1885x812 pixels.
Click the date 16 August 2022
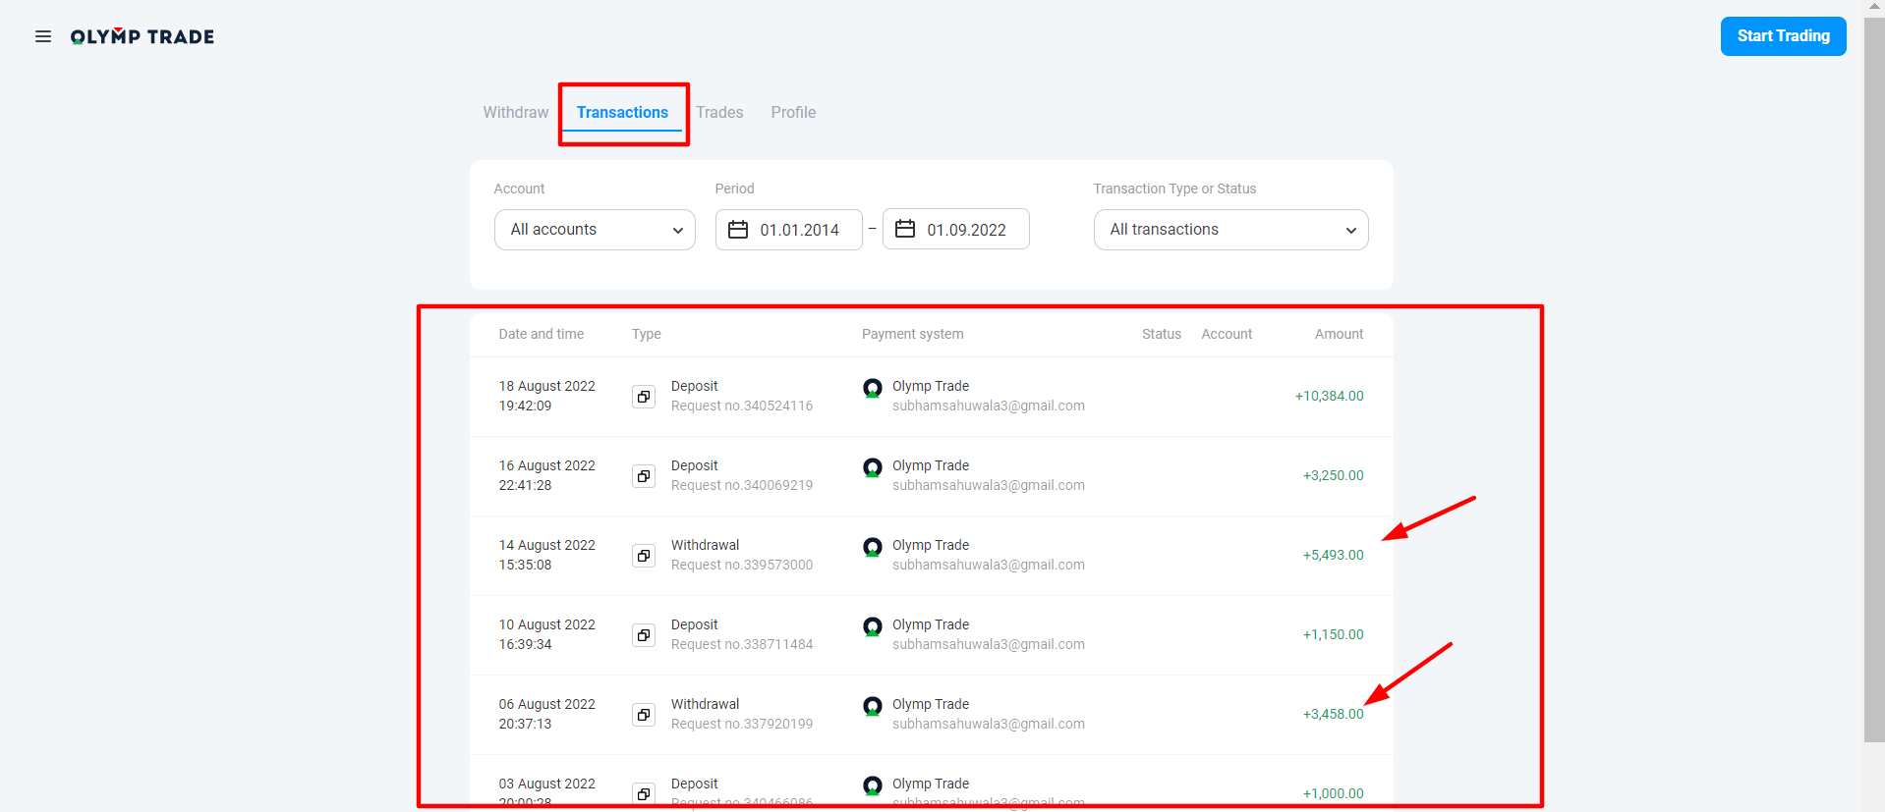click(547, 465)
